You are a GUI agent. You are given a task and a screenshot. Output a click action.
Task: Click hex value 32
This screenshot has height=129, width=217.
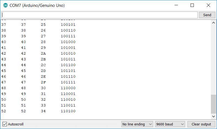[x=43, y=100]
